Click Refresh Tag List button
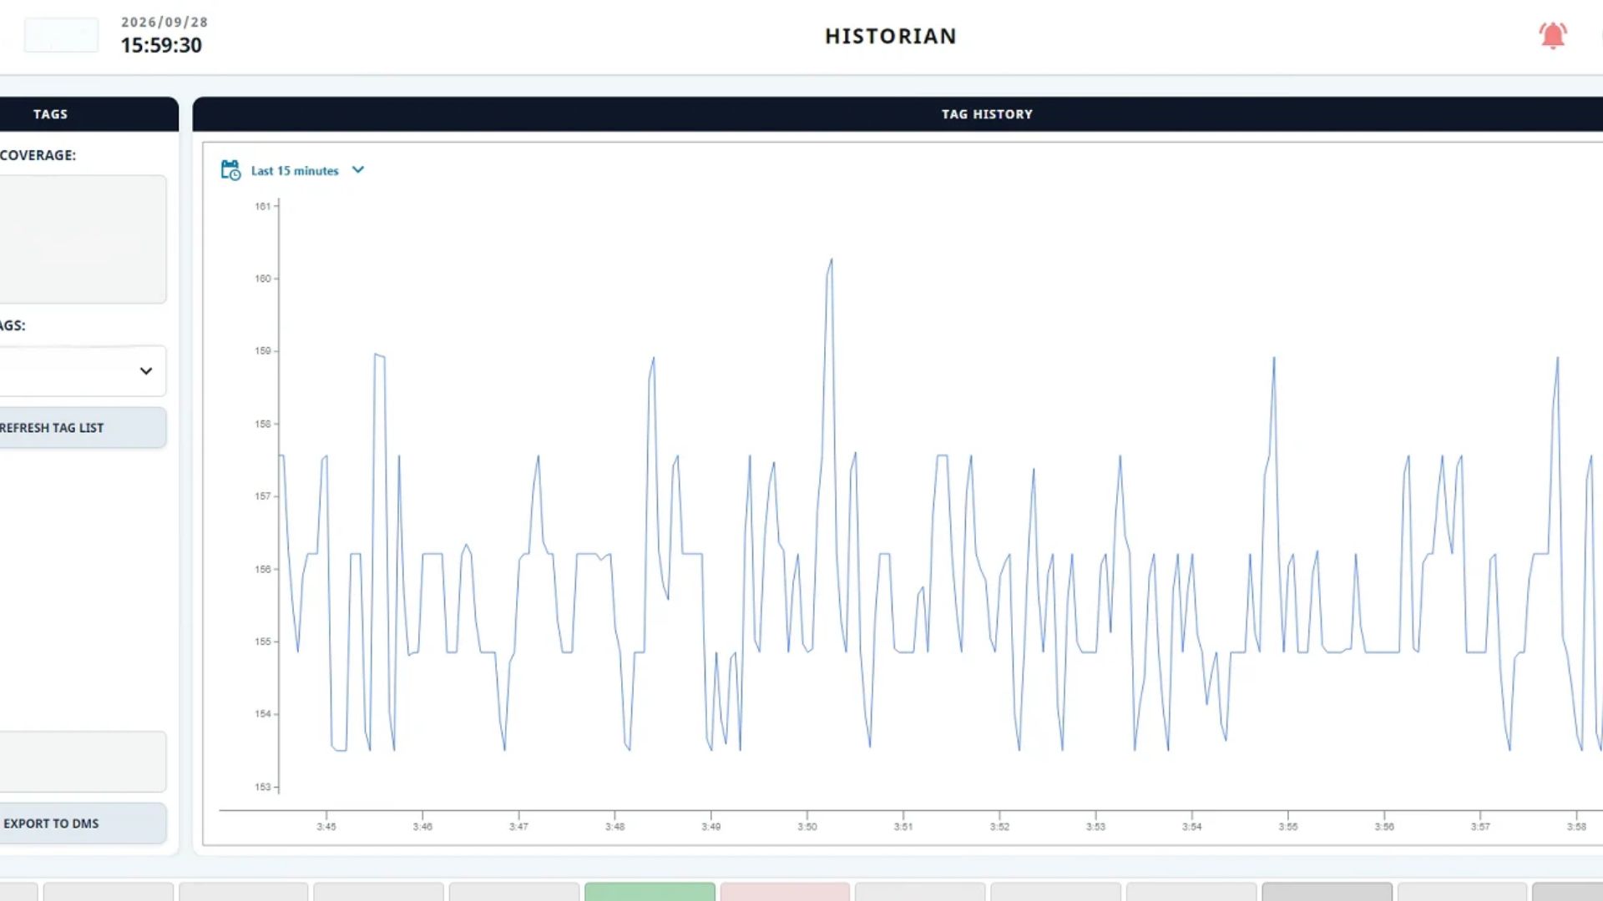Viewport: 1603px width, 901px height. point(82,428)
